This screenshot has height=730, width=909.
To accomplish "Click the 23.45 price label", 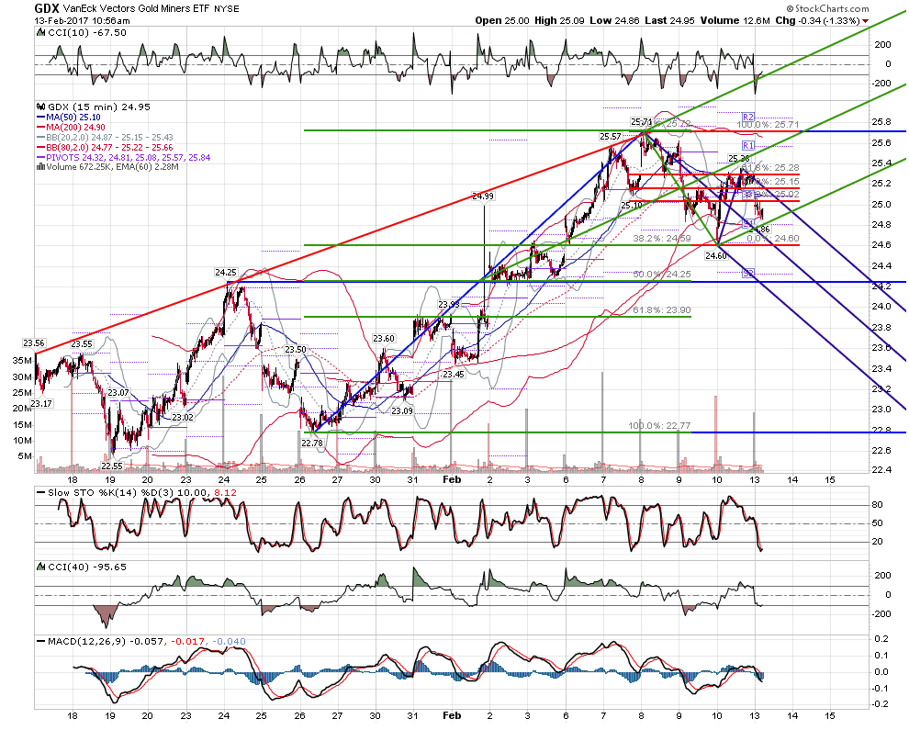I will pyautogui.click(x=454, y=374).
